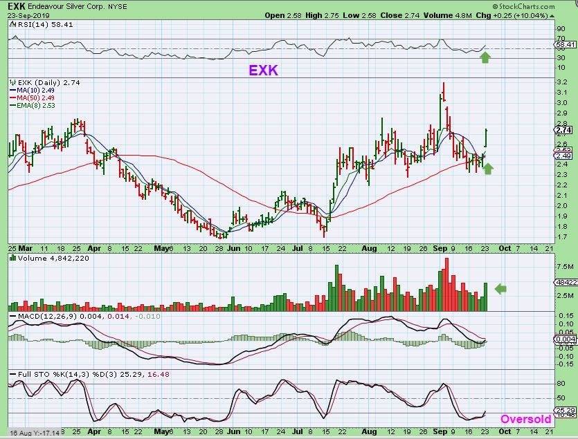The width and height of the screenshot is (578, 439).
Task: Click the 3.2 price axis label
Action: point(561,82)
